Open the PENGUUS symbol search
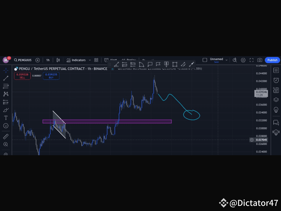The height and width of the screenshot is (211, 281). pos(23,60)
